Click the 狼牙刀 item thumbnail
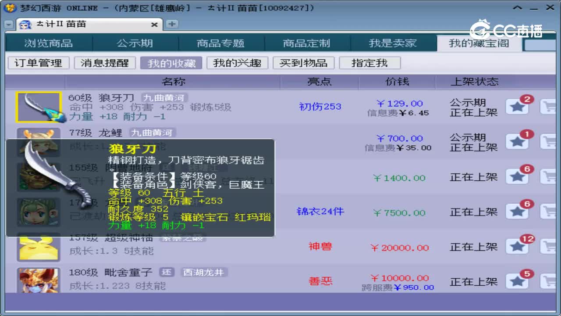This screenshot has height=316, width=561. click(x=39, y=106)
